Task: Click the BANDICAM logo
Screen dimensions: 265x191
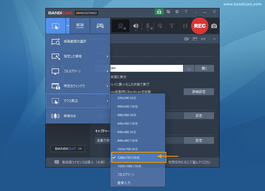Action: click(60, 13)
